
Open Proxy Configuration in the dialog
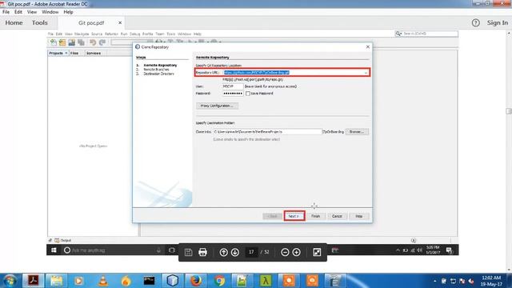coord(217,106)
